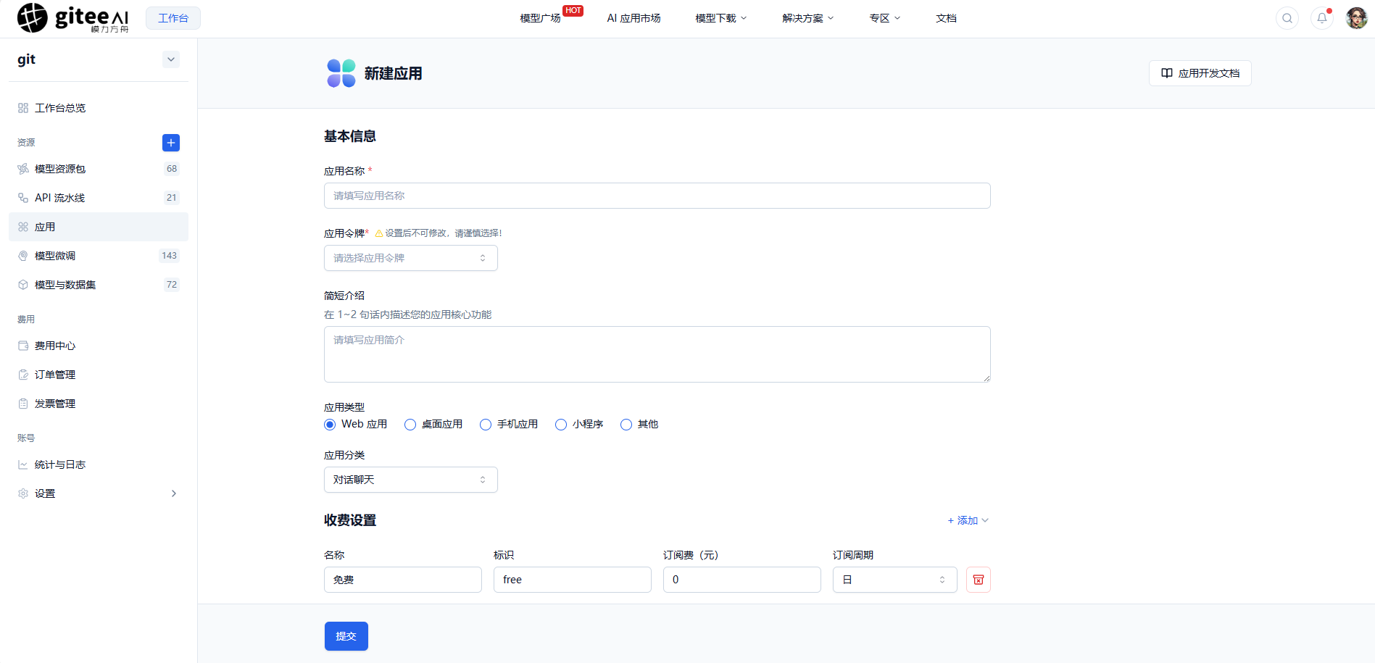Expand the git workspace switcher
Image resolution: width=1375 pixels, height=663 pixels.
[171, 59]
